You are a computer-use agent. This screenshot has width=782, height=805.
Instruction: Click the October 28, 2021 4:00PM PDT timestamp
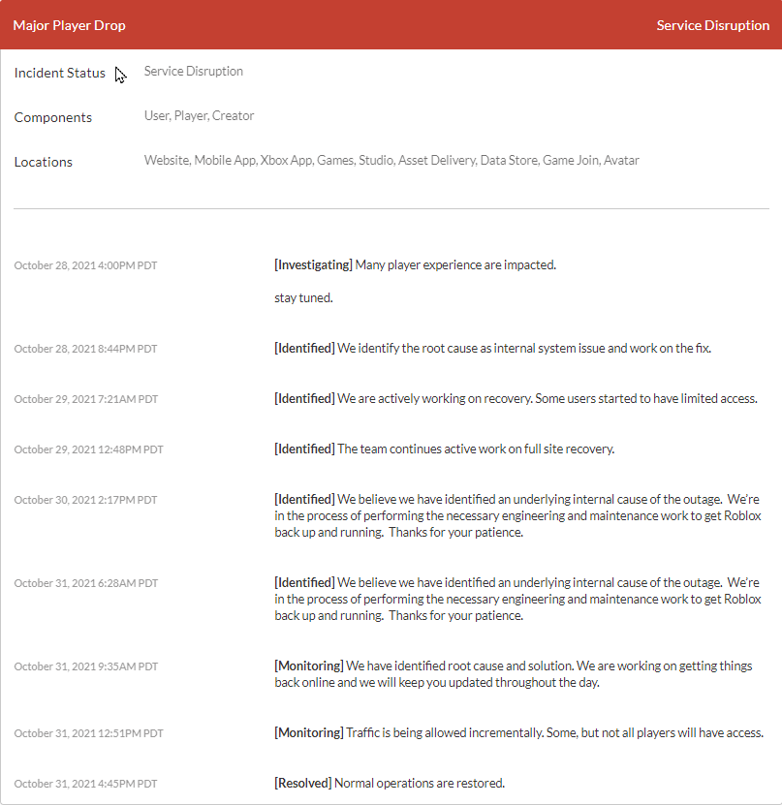(85, 265)
